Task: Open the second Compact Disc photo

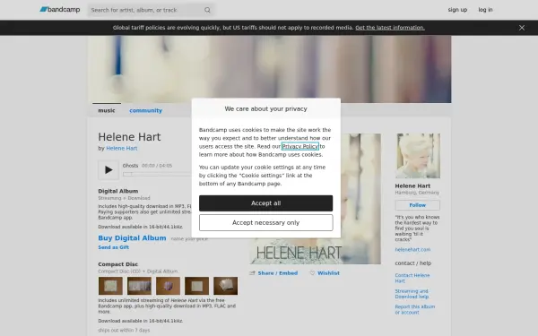Action: coord(139,286)
